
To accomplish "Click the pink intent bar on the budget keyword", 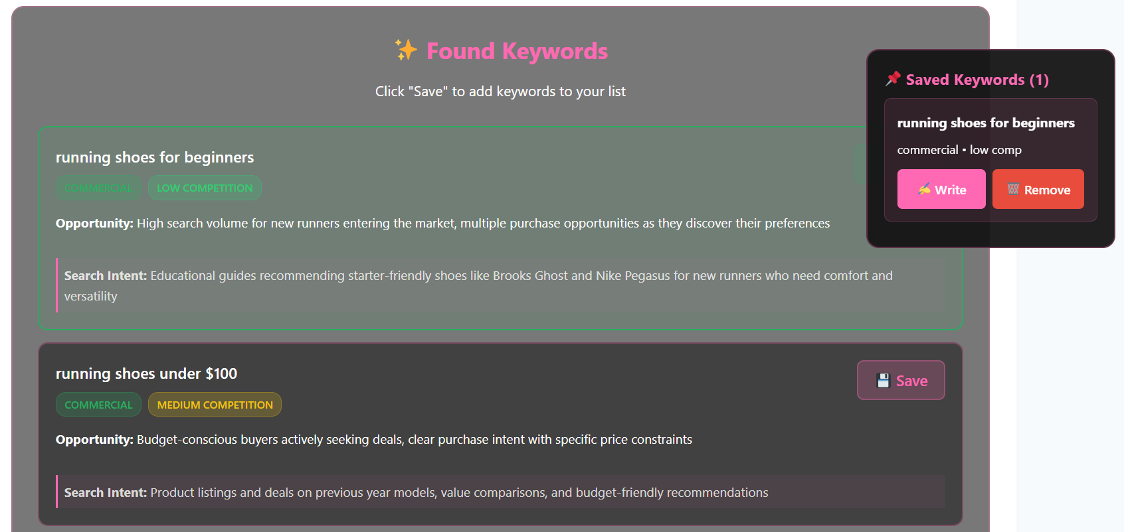I will point(57,492).
